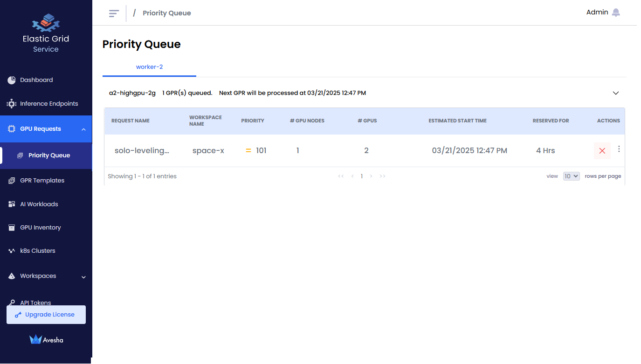Click the Dashboard pie chart icon
641x364 pixels.
click(12, 80)
